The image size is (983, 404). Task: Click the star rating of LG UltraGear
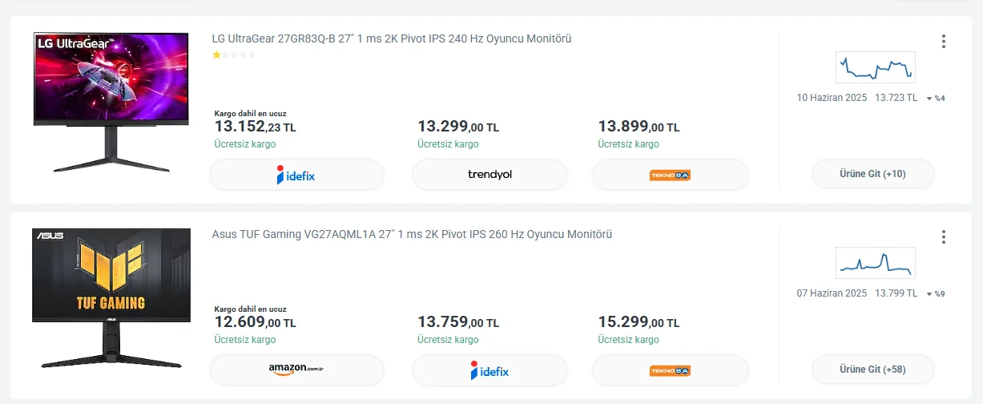234,55
